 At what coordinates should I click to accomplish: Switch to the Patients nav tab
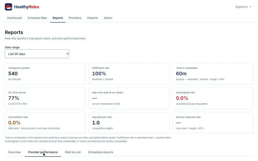(93, 18)
